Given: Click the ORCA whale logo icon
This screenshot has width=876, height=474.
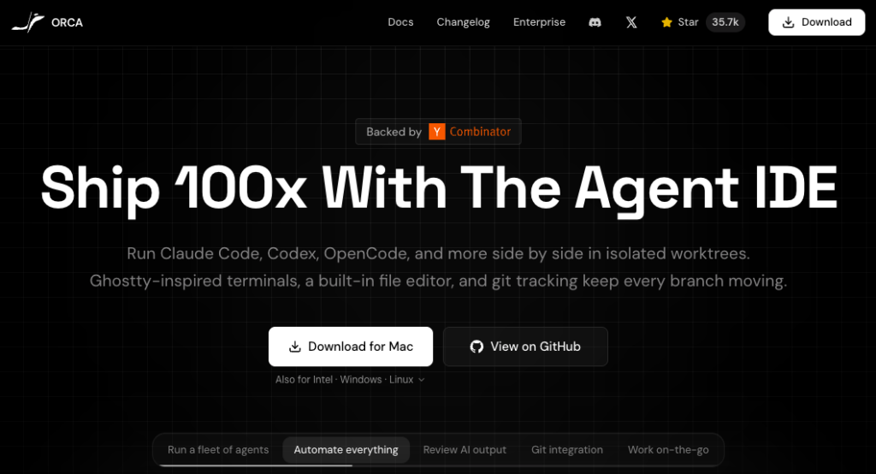Looking at the screenshot, I should [28, 22].
